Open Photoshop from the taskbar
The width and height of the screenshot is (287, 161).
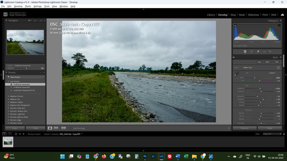pos(145,156)
